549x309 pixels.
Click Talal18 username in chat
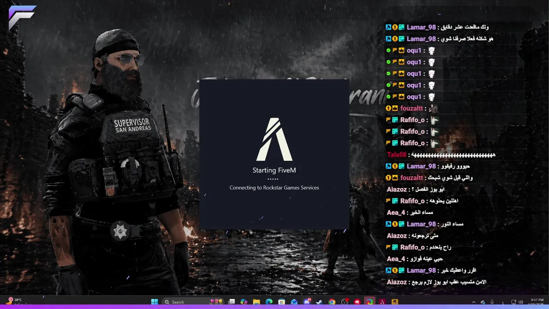[396, 154]
